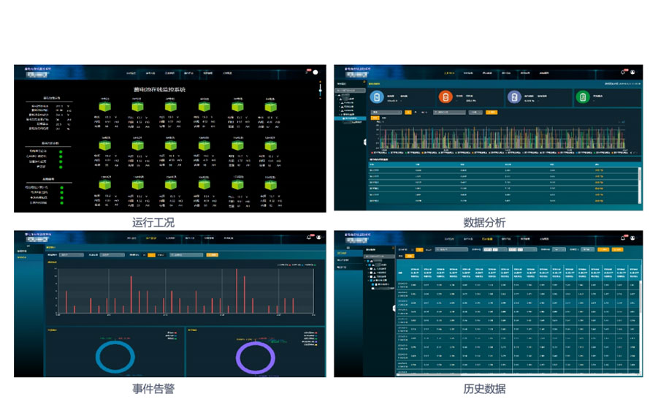Click the vertical zoom slider in the running status screen
650x402 pixels.
[320, 90]
